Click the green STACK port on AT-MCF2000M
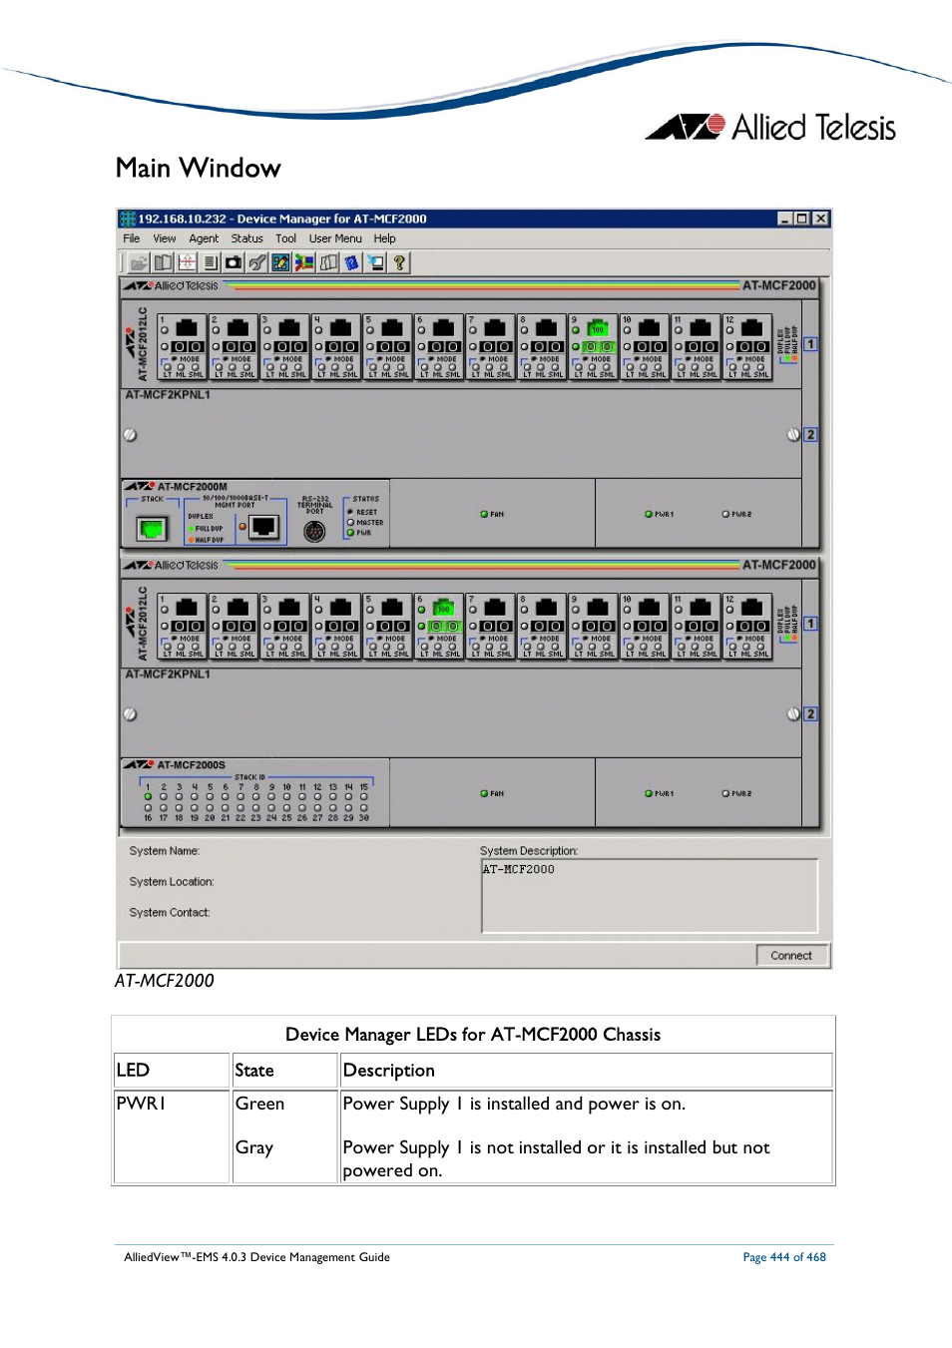 click(152, 528)
